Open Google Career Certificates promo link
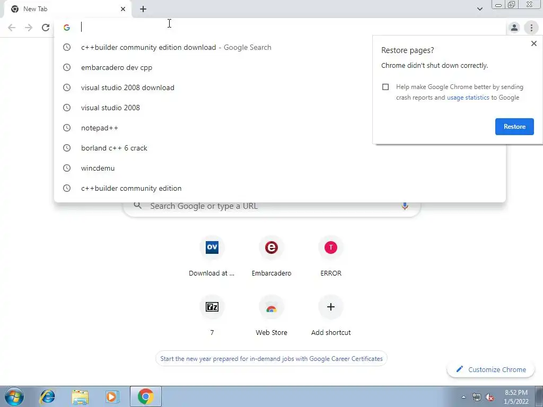 coord(271,359)
